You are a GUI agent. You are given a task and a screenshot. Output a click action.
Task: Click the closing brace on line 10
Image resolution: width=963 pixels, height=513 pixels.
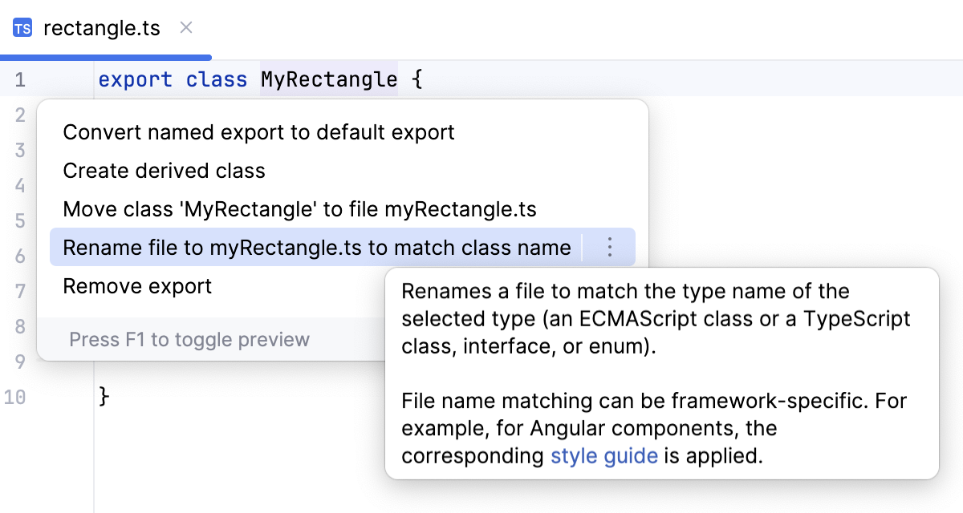(x=104, y=396)
